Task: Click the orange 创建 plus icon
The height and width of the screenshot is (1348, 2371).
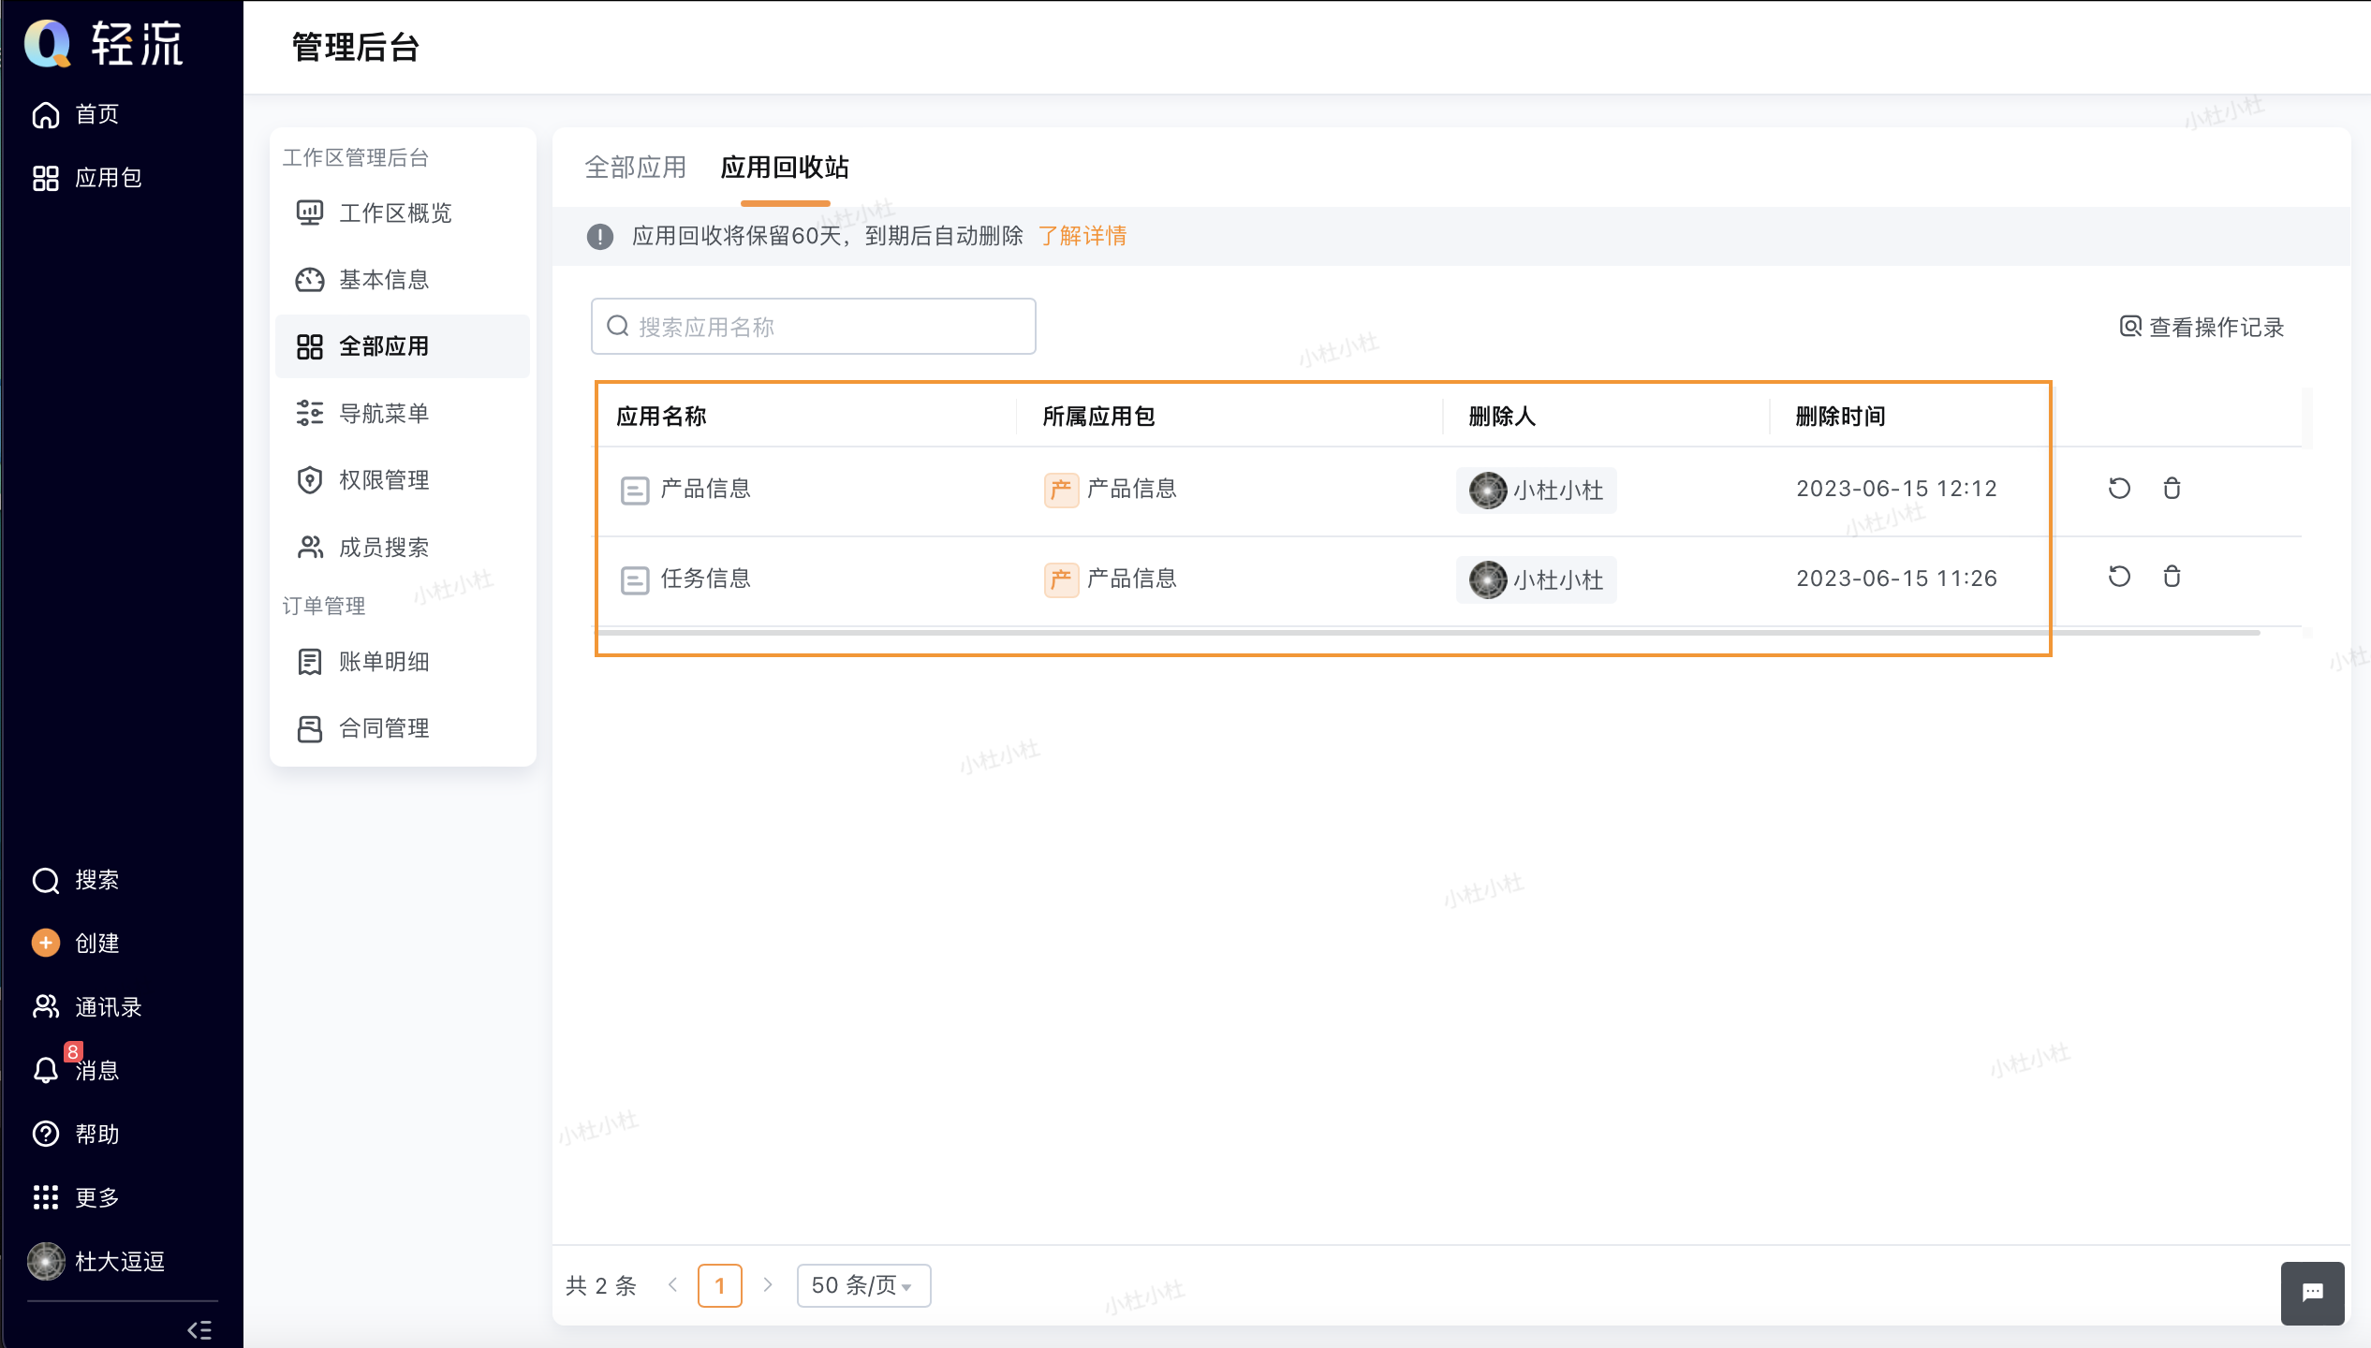Action: [46, 943]
